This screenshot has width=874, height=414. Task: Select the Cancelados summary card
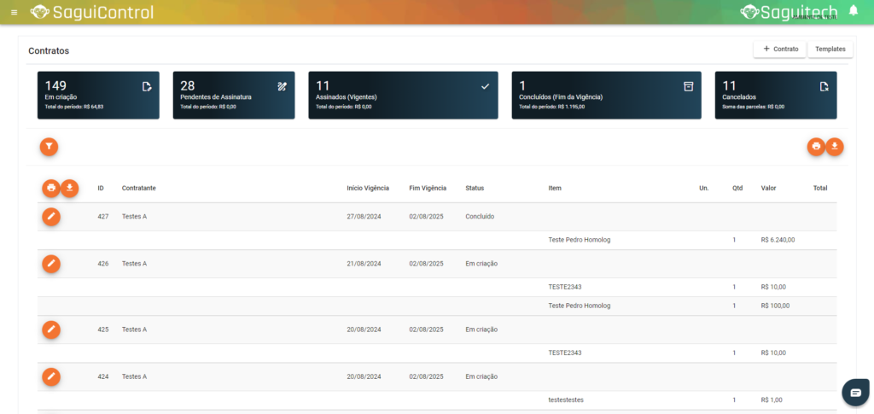click(775, 95)
